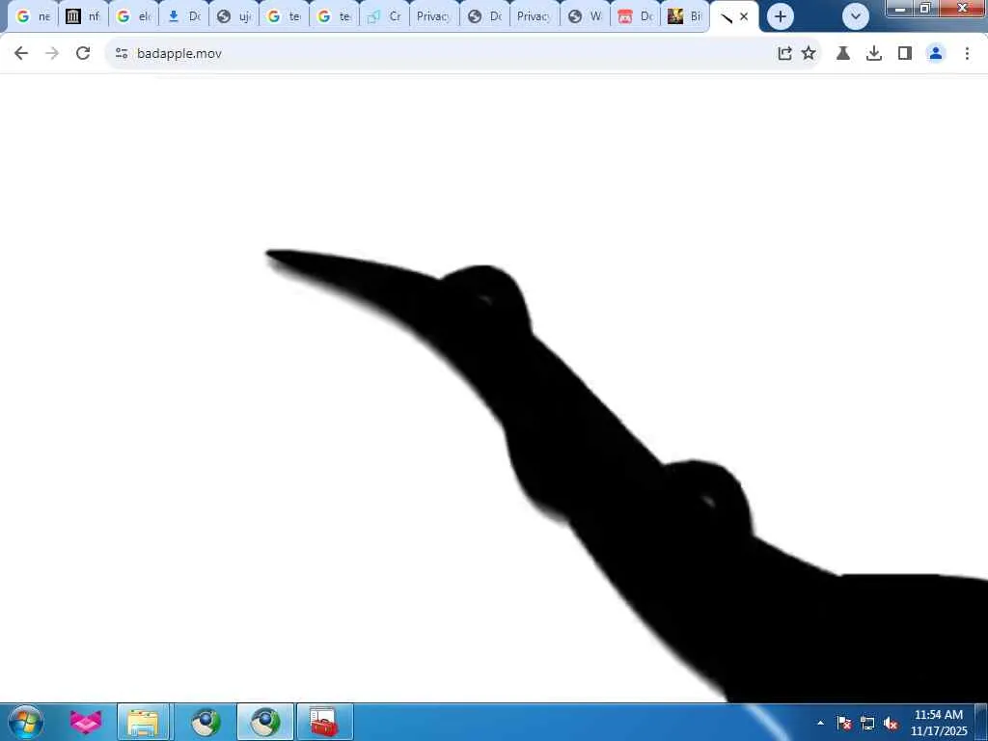Switch to the 'W' globe tab

[586, 17]
